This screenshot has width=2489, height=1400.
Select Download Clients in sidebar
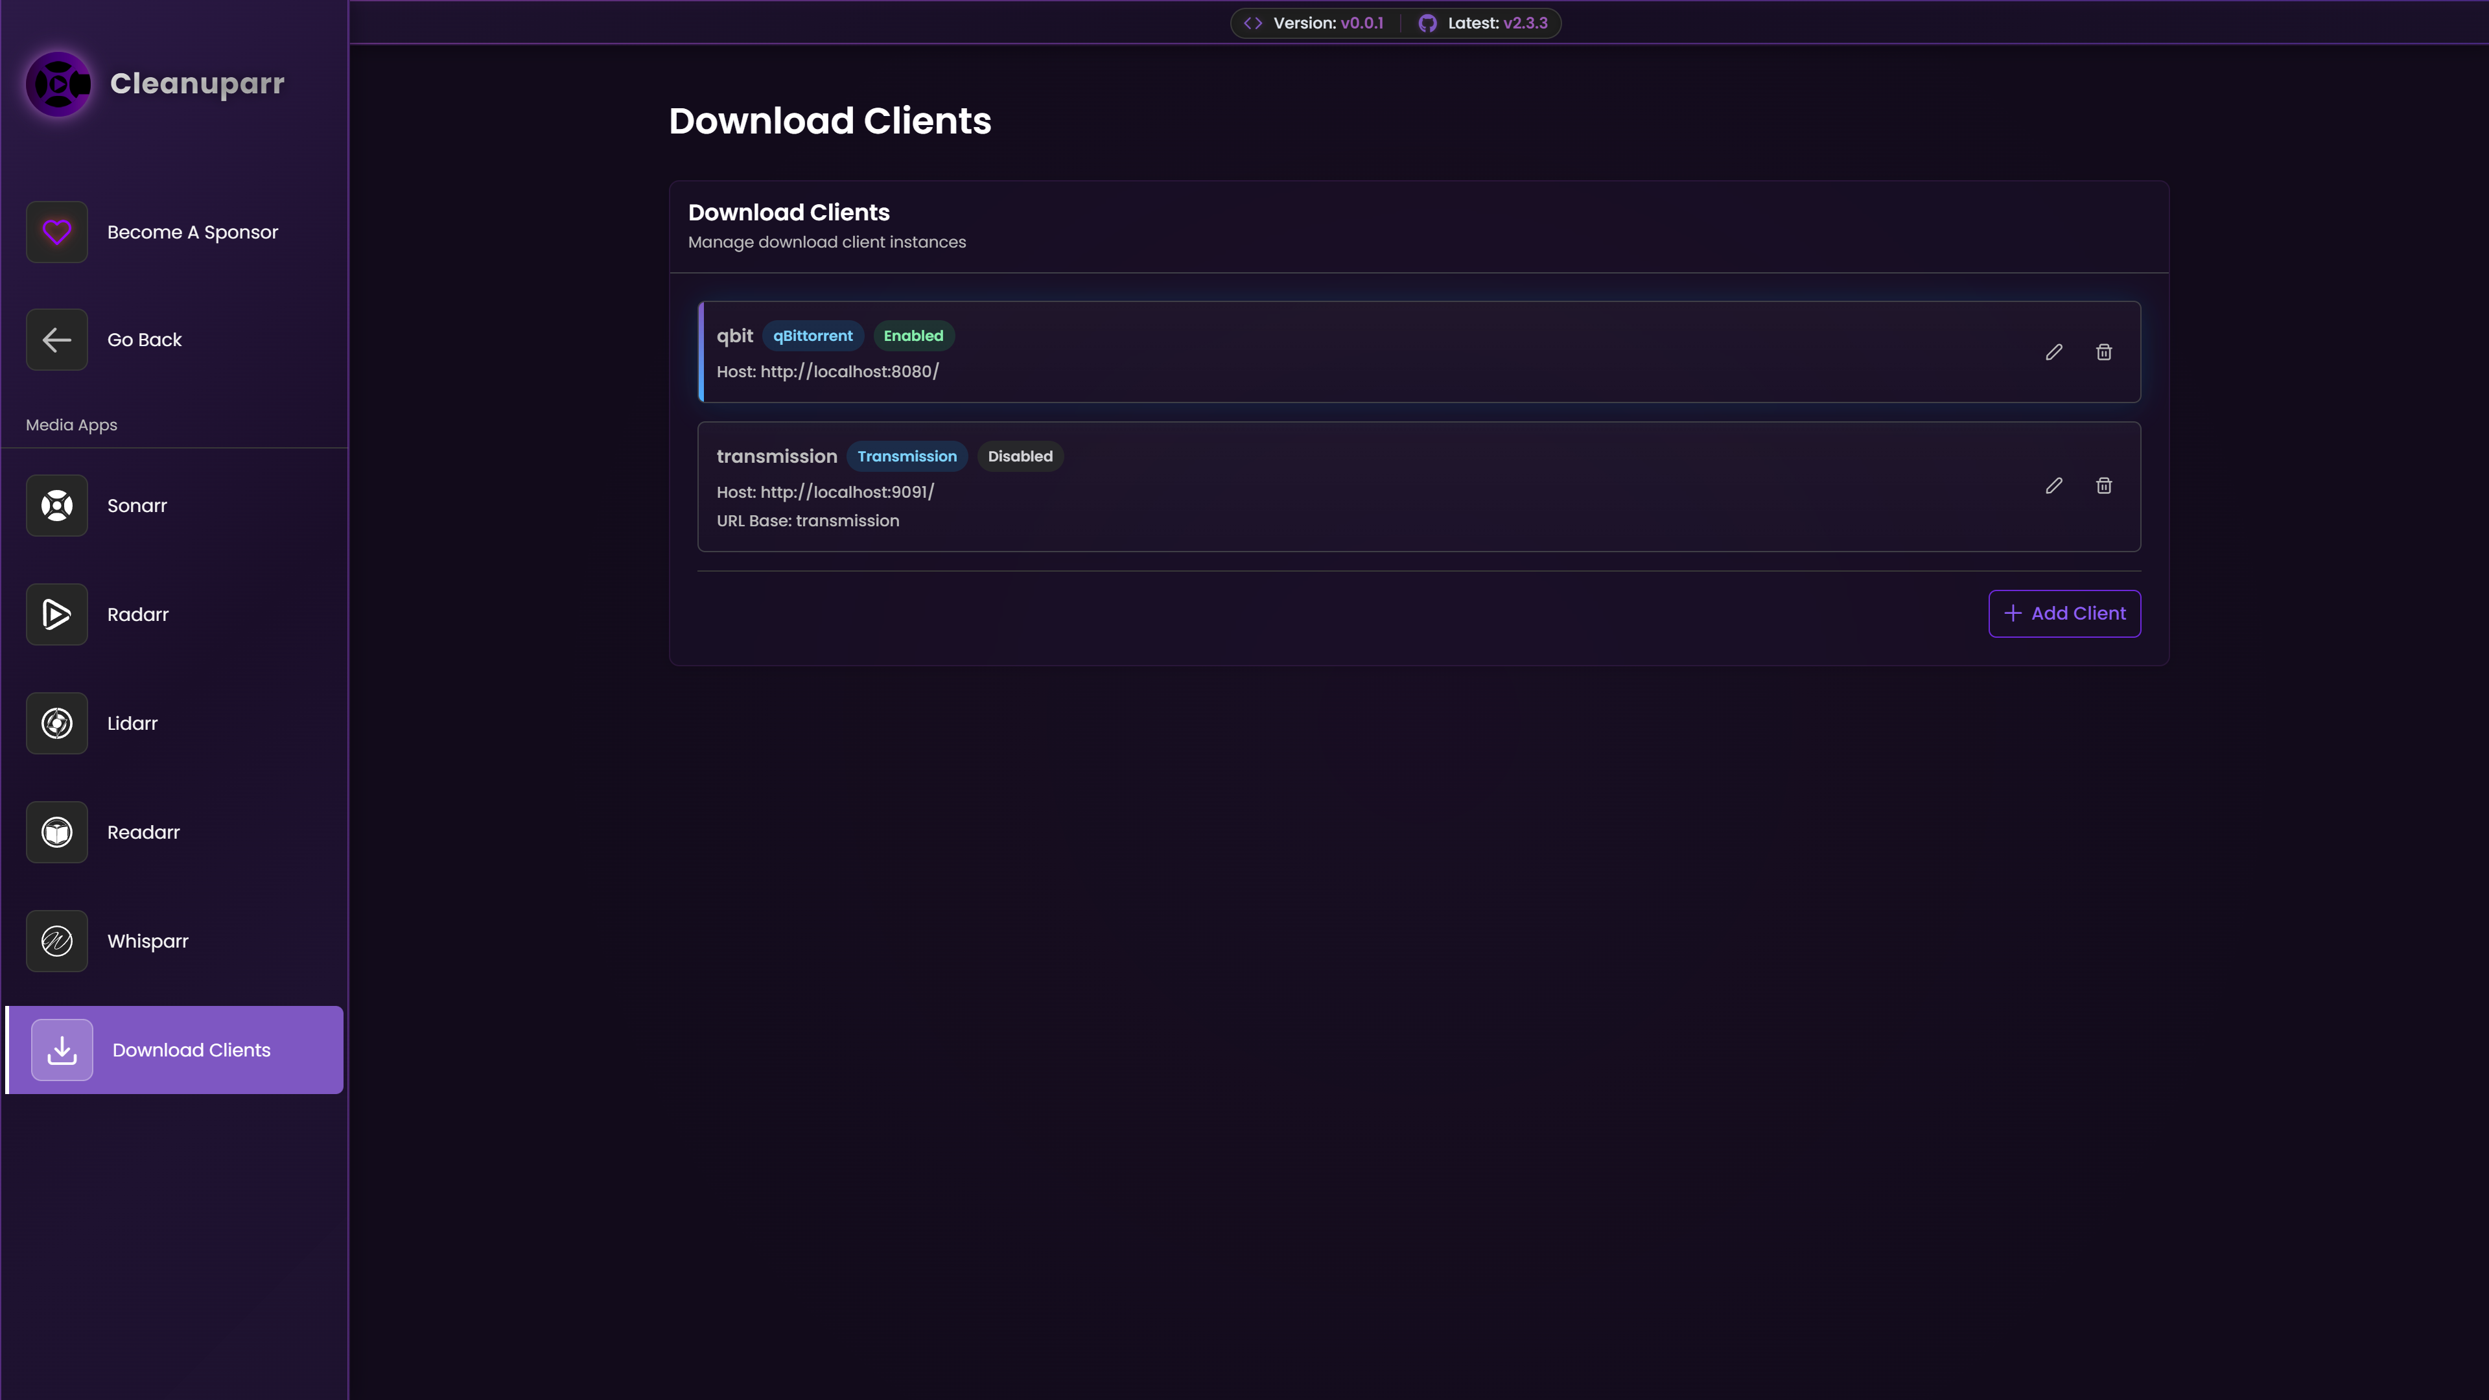click(x=191, y=1050)
